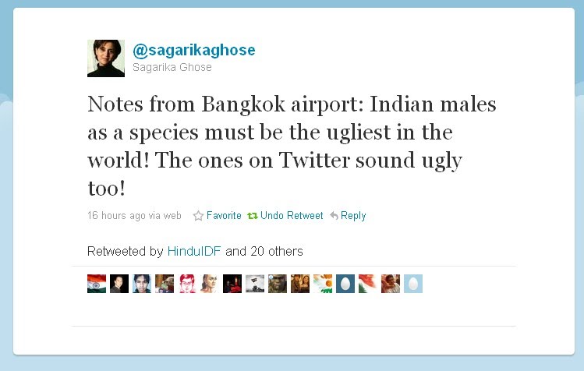Click the dark blue default egg avatar
This screenshot has width=584, height=371.
tap(345, 284)
